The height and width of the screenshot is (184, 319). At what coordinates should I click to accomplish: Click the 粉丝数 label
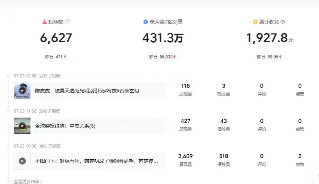point(56,22)
